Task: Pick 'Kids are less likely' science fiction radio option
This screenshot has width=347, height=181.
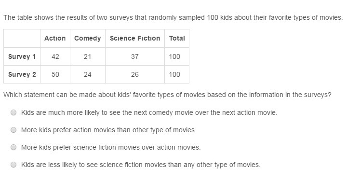Action: click(13, 165)
